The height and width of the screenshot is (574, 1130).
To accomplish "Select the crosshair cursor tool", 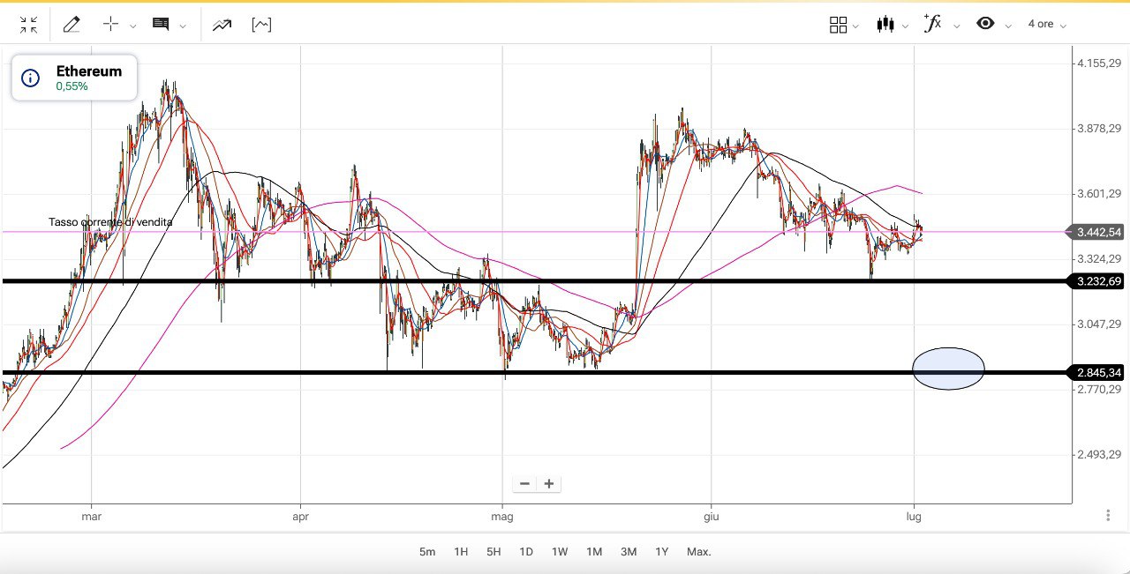I will (110, 25).
